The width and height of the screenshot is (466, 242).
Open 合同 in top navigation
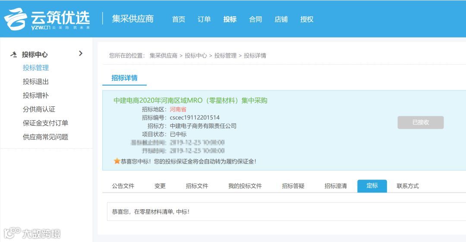(x=255, y=19)
